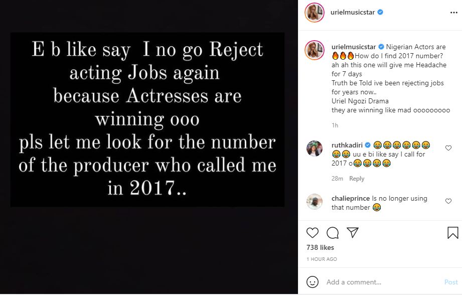Like chalieprince's comment with the small heart
Screen dimensions: 462x295
coord(448,201)
